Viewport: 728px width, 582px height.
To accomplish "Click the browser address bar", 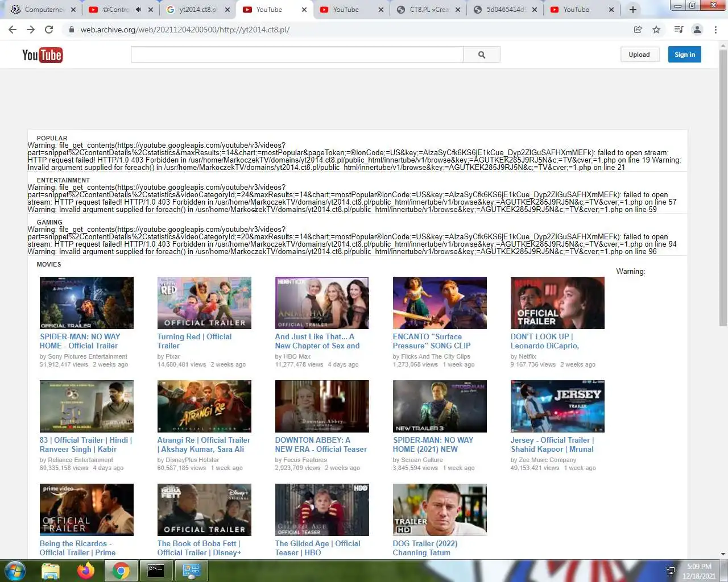I will (x=347, y=30).
